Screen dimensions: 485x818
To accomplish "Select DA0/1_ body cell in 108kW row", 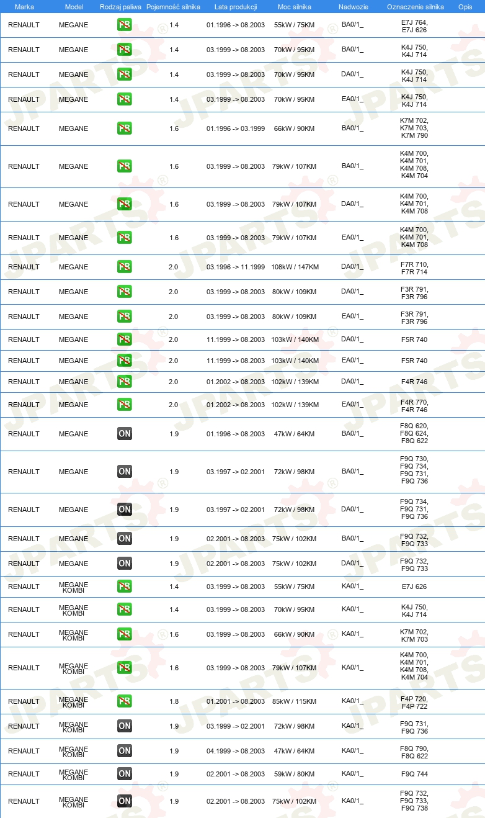I will (x=352, y=267).
